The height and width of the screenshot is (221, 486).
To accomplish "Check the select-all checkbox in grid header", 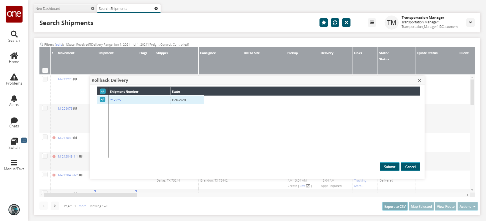I will coord(45,70).
